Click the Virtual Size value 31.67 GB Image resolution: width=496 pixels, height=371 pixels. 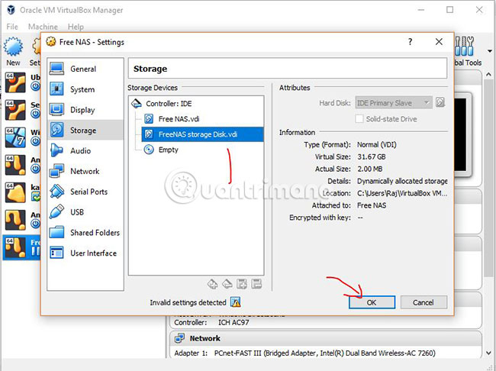coord(372,156)
